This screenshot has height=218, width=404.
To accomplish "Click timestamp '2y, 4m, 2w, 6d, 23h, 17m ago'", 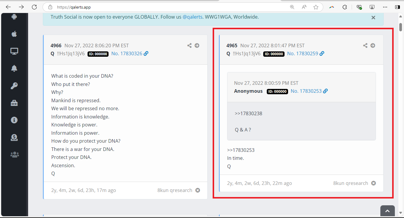I will pyautogui.click(x=83, y=190).
